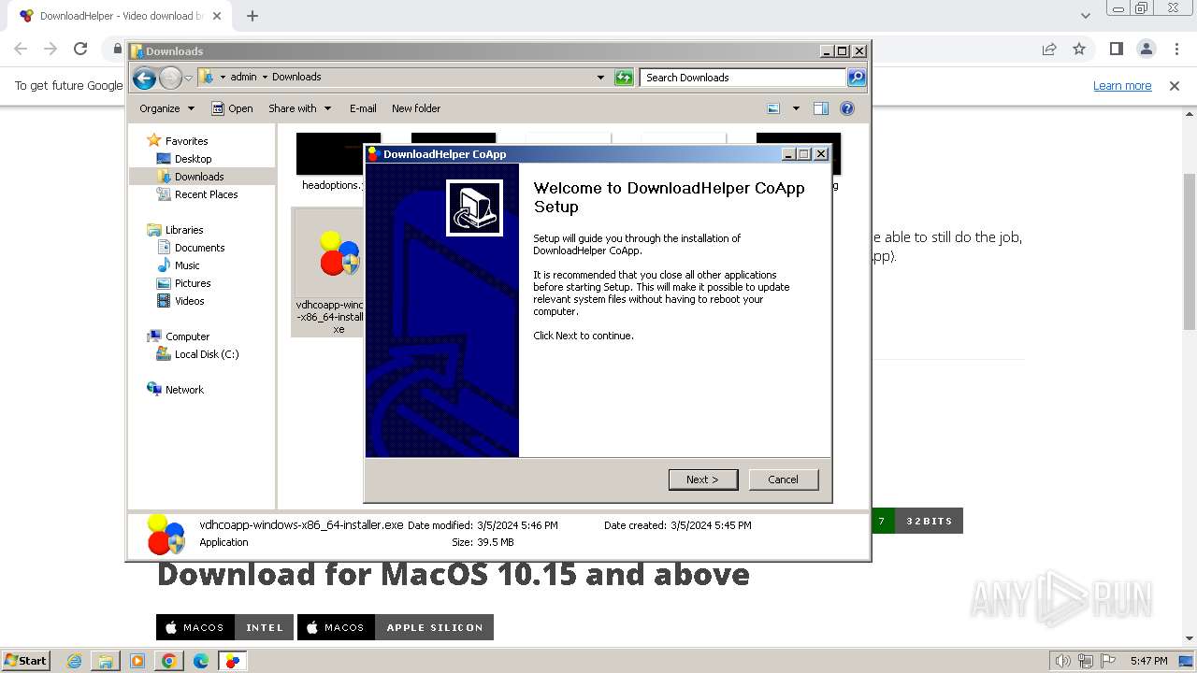Open Music library

coord(187,265)
